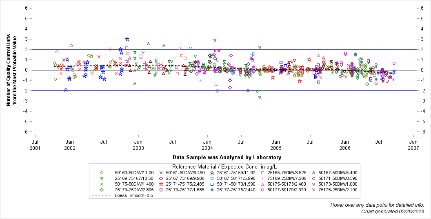Screen dimensions: 431x219
Task: Click the dashed line sample for Loess, Smooth=0.5
Action: [x=102, y=195]
